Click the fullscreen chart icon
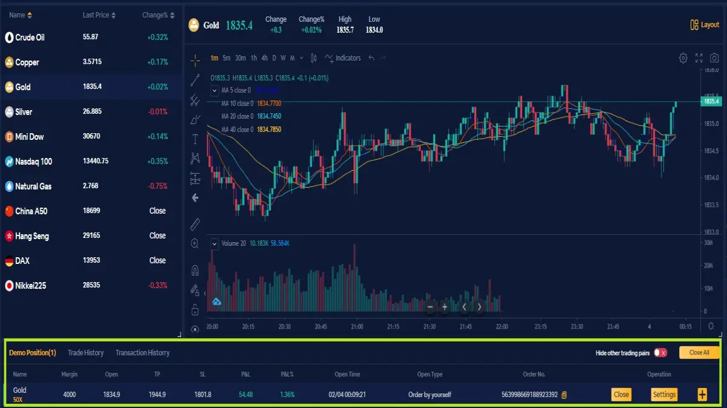Viewport: 727px width, 408px height. pos(699,58)
